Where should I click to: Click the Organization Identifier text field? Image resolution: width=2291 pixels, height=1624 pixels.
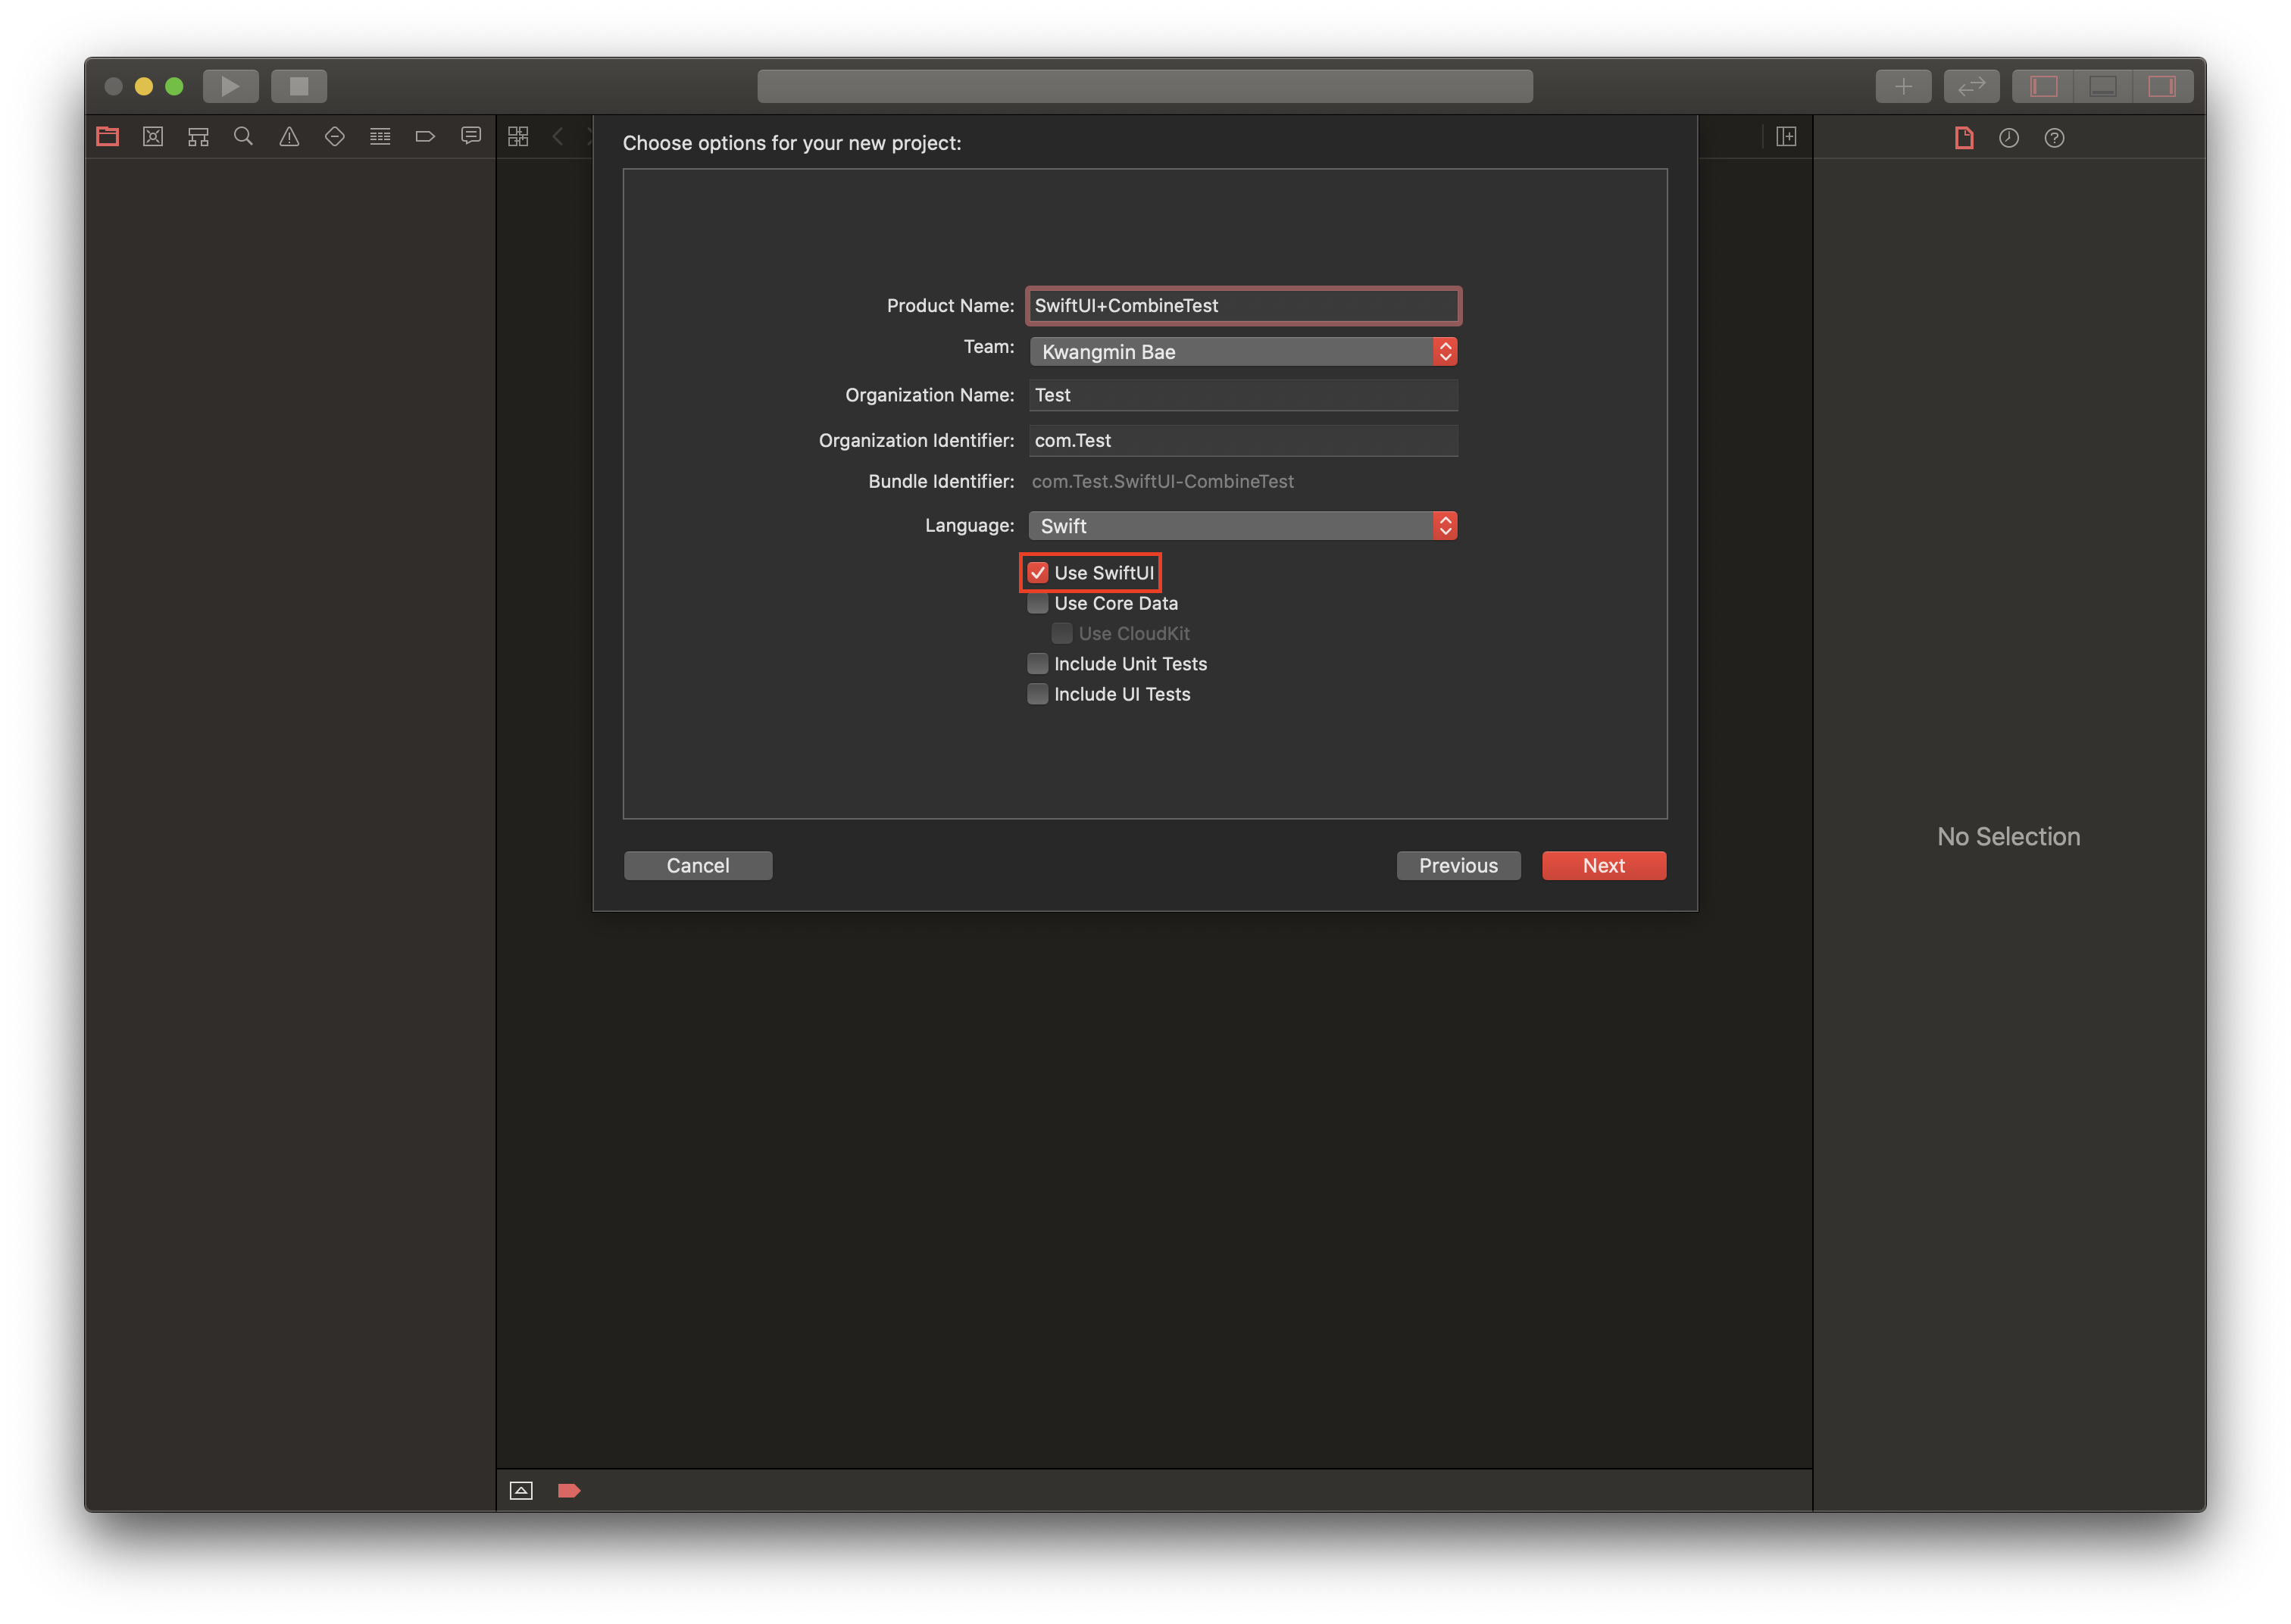1242,441
